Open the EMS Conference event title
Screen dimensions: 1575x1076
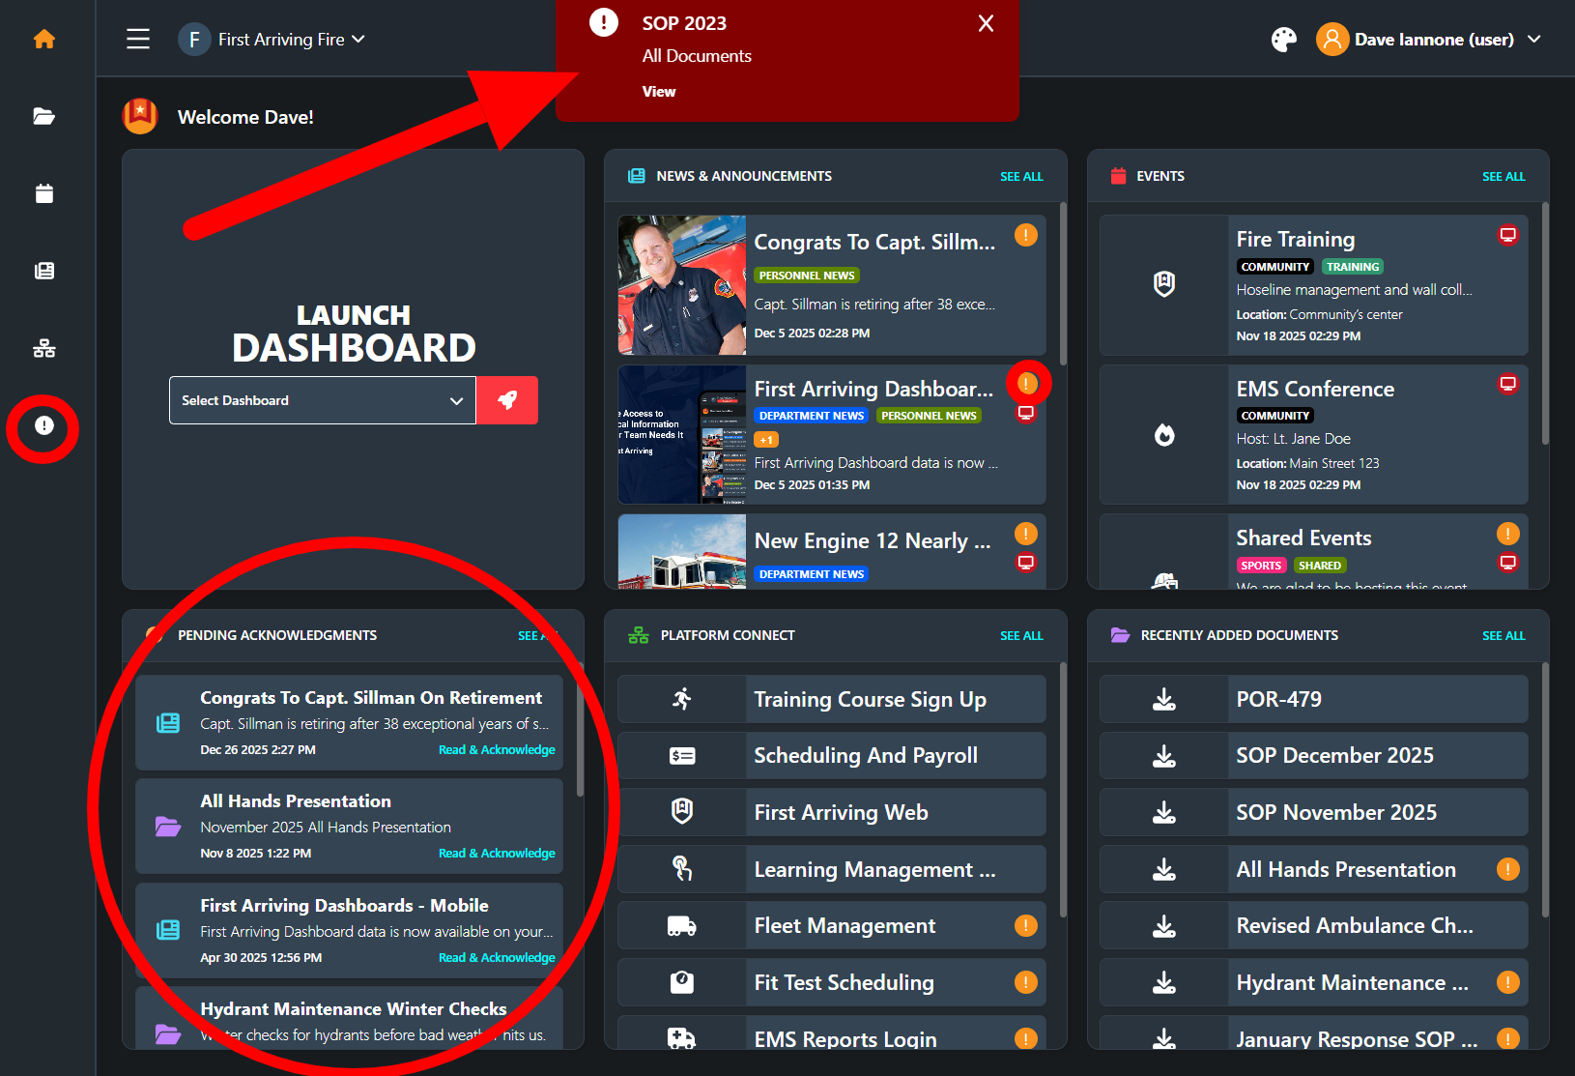tap(1315, 390)
